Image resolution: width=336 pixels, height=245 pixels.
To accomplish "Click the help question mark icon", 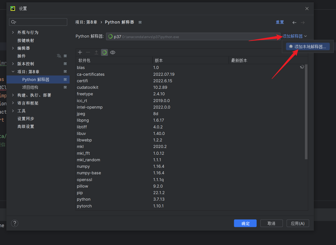I will tap(15, 223).
